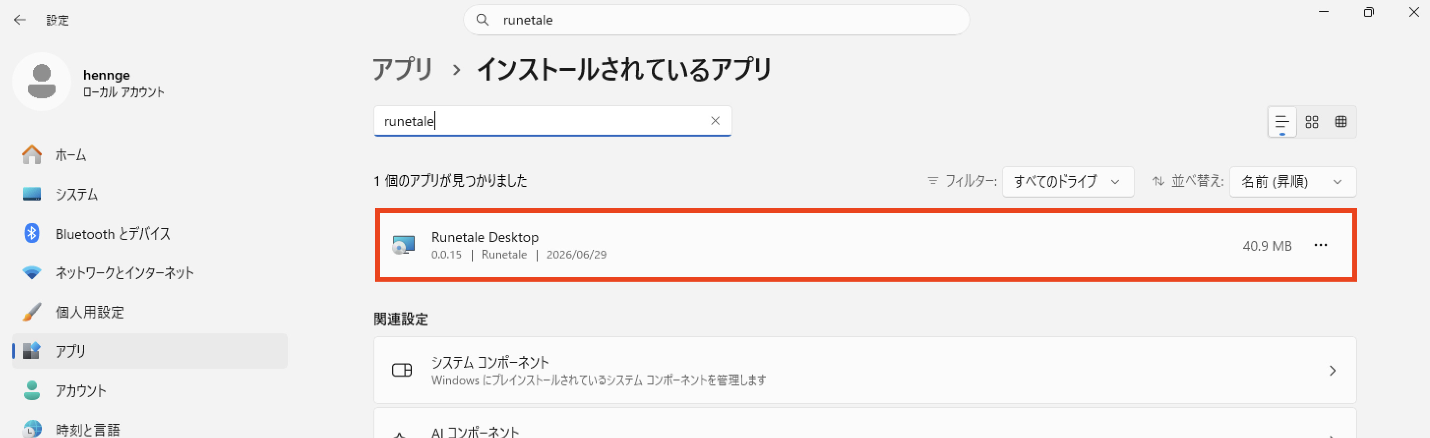Open アカウント in sidebar
Viewport: 1430px width, 438px height.
pyautogui.click(x=150, y=390)
